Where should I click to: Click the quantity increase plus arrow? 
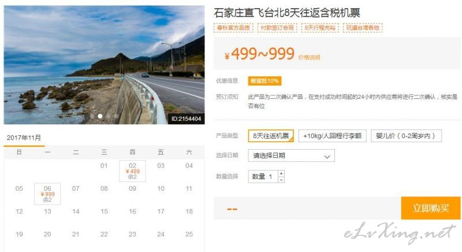tap(281, 173)
